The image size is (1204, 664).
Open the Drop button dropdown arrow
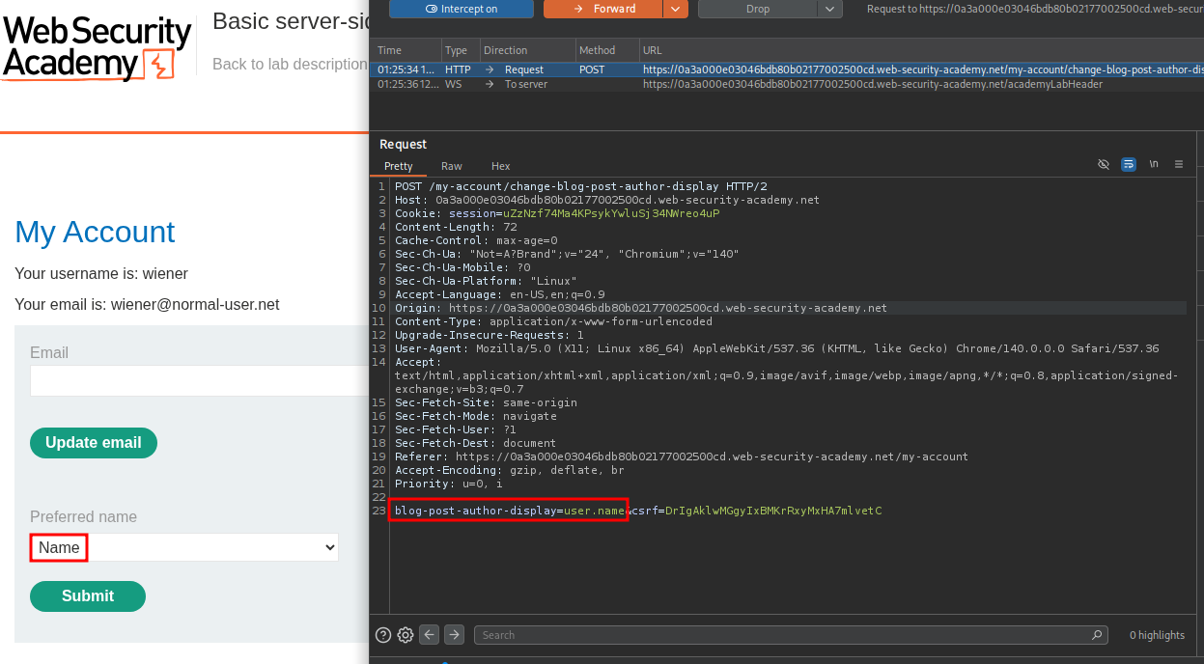coord(830,9)
